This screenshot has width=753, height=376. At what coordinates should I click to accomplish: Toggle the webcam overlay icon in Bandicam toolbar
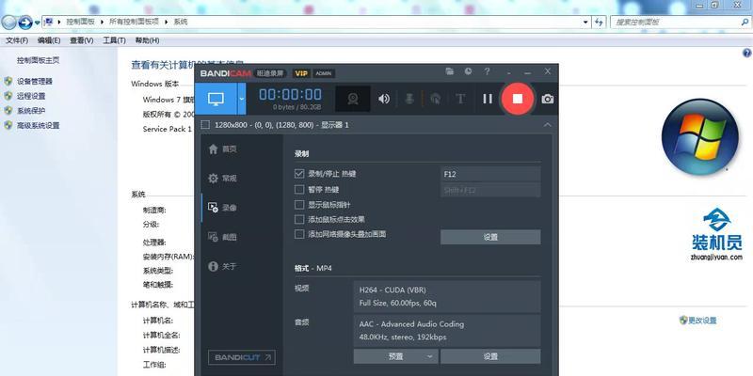click(x=353, y=99)
